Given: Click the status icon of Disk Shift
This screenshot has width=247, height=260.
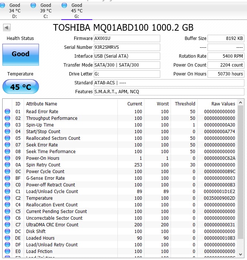Looking at the screenshot, I should pyautogui.click(x=7, y=231).
